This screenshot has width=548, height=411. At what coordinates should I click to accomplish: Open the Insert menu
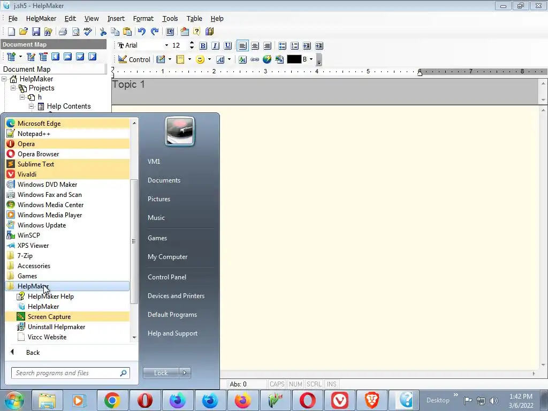(x=116, y=19)
